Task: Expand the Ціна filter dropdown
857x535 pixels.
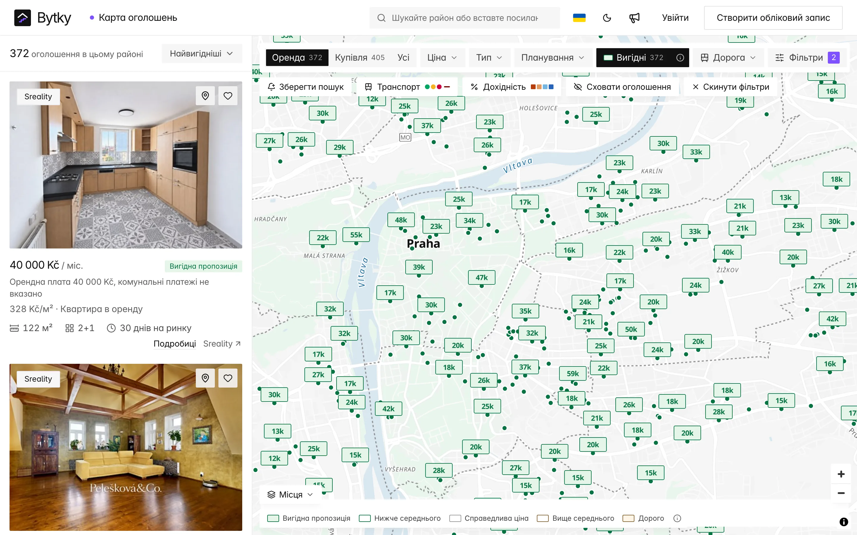Action: point(442,57)
